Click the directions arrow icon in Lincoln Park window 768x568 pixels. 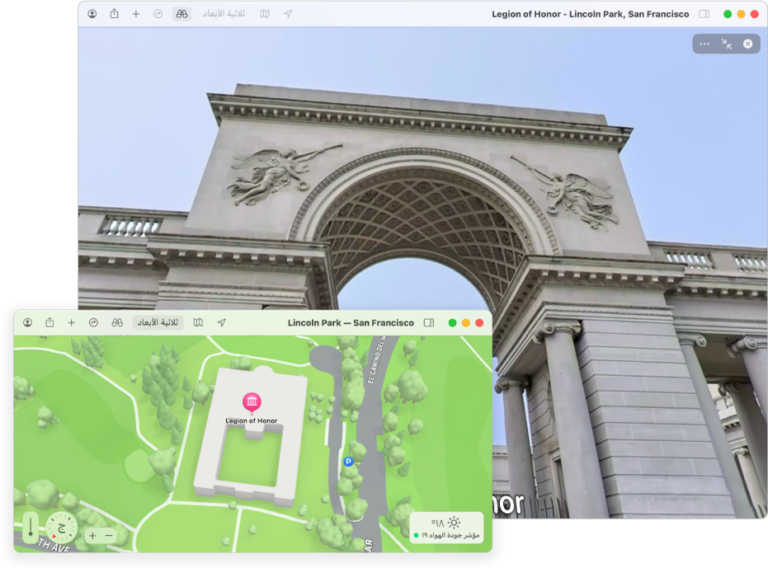tap(93, 323)
